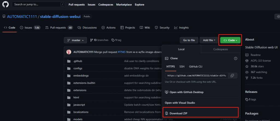Screen dimensions: 280x121
Task: Open the extensions folder
Action: [80, 90]
